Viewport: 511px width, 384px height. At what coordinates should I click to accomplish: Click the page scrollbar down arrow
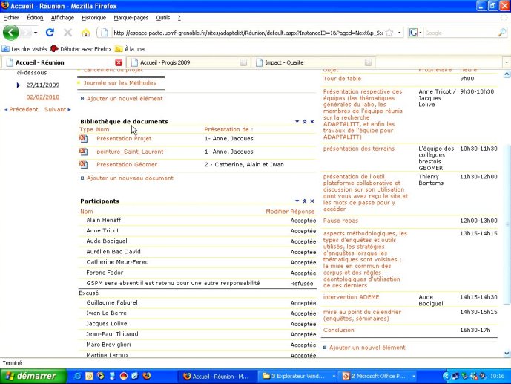pos(507,354)
